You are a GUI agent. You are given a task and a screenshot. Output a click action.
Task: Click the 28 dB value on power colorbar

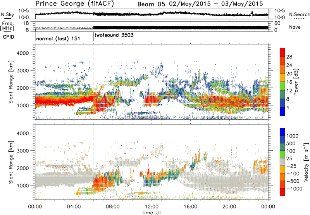(x=289, y=57)
